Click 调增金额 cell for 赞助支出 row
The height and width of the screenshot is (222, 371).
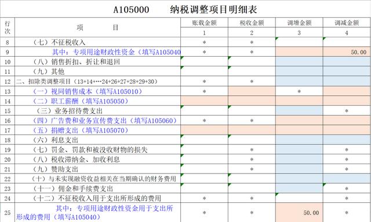[299, 169]
